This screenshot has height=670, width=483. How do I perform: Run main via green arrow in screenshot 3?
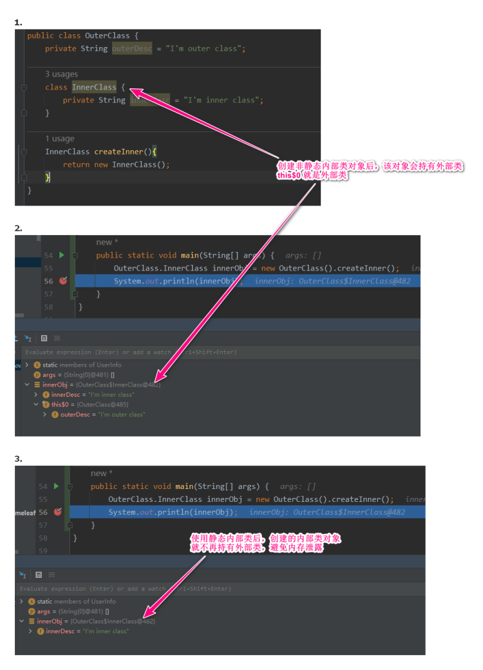click(56, 486)
